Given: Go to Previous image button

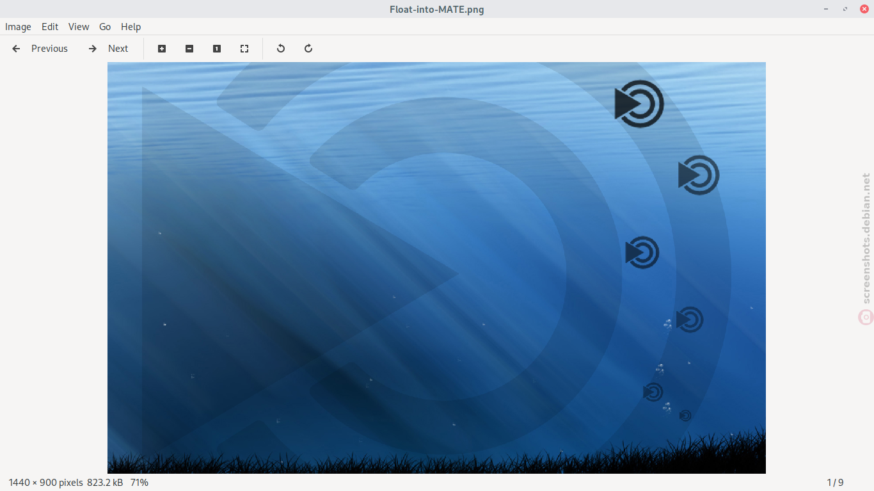Looking at the screenshot, I should (40, 49).
